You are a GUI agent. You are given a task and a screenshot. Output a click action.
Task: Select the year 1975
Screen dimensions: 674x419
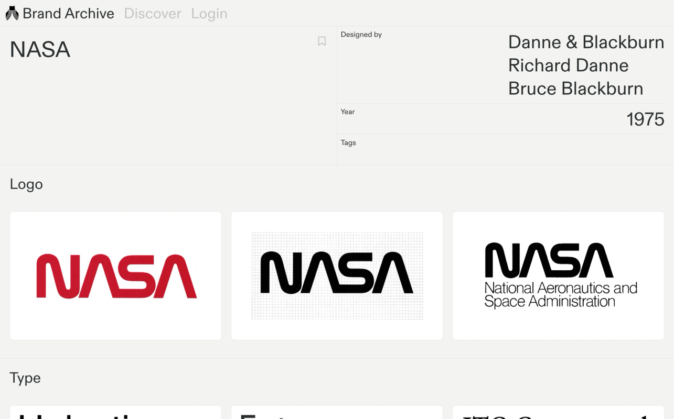645,119
